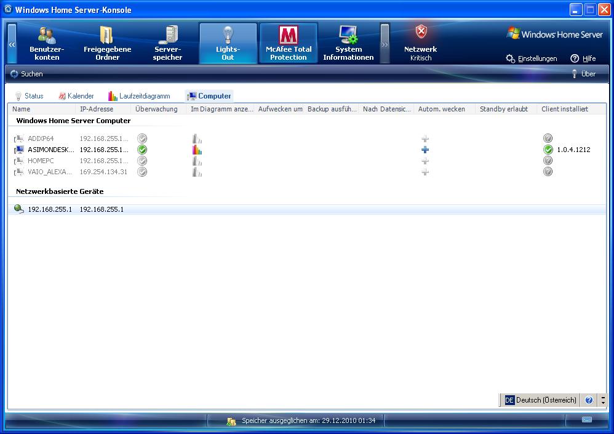Image resolution: width=614 pixels, height=434 pixels.
Task: Toggle monitoring for ASIMONDESK
Action: pos(142,150)
